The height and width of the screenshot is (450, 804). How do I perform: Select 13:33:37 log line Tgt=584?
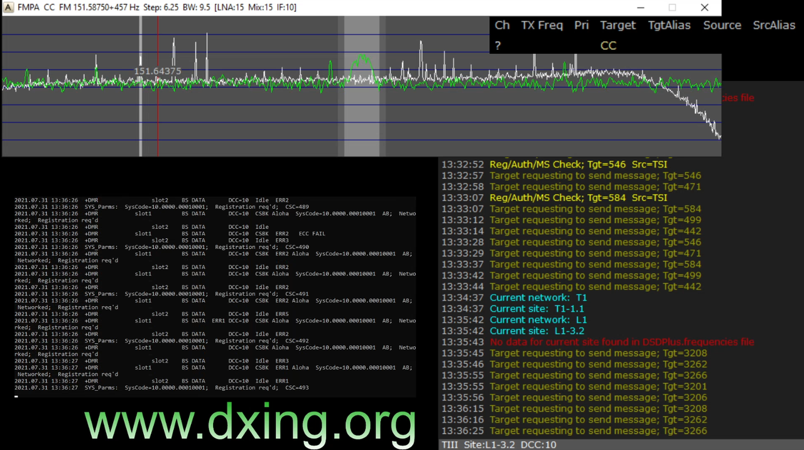tap(571, 264)
